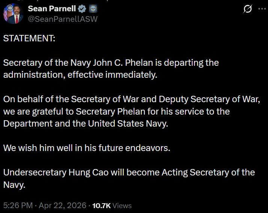Click the 'We wish him well' sentence
The width and height of the screenshot is (268, 213).
tap(87, 148)
